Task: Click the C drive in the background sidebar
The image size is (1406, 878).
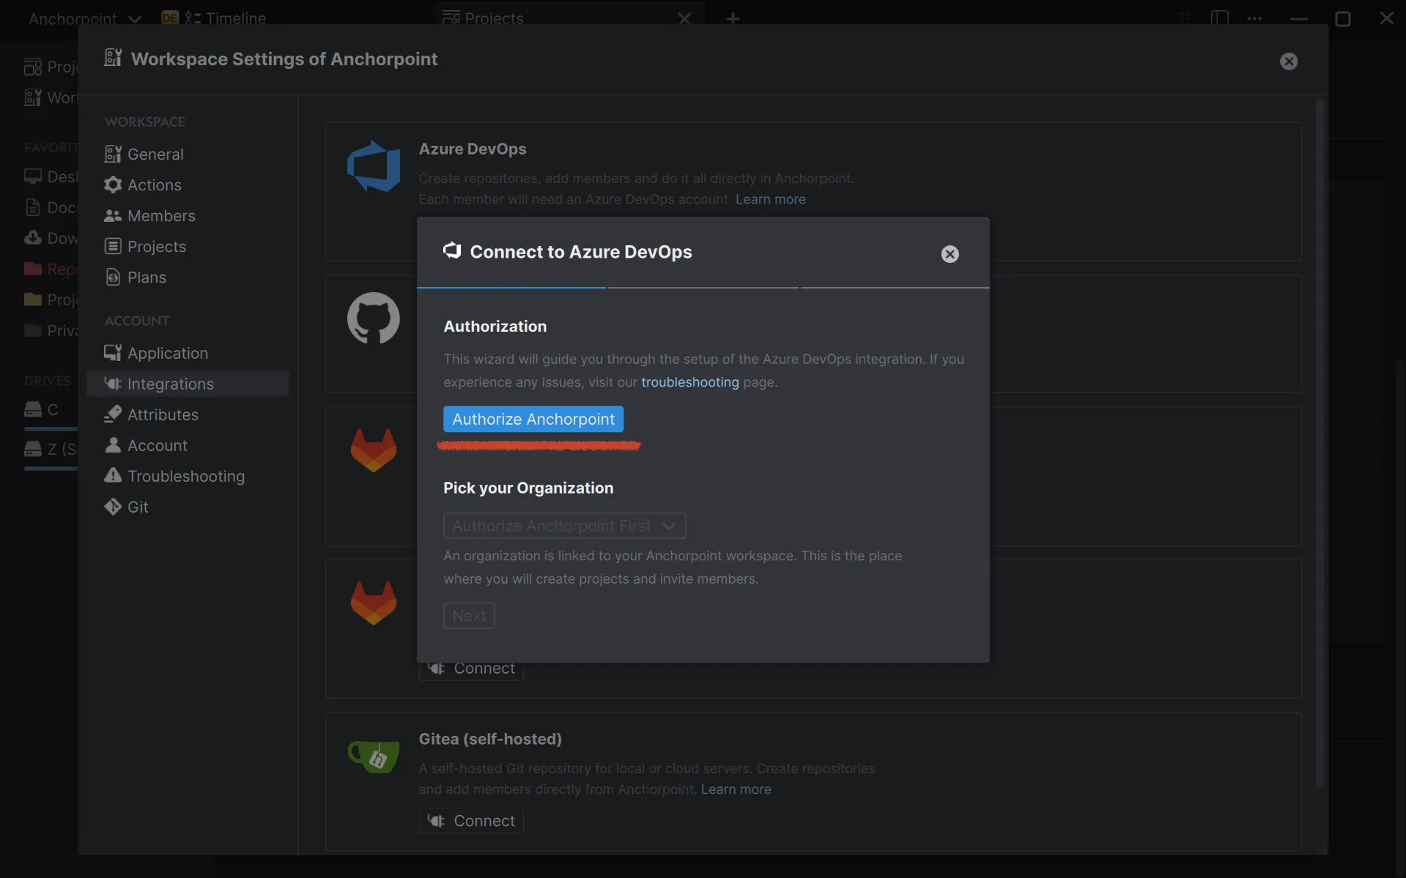Action: pos(50,410)
